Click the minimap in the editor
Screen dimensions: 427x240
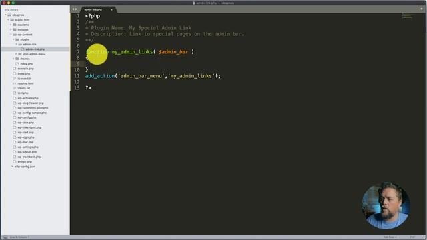coord(407,15)
